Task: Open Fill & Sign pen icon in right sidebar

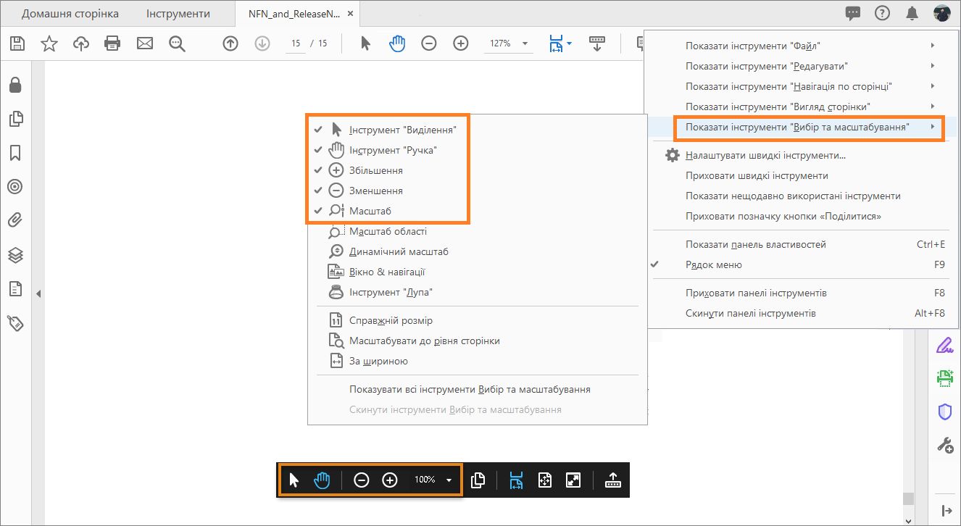Action: click(x=944, y=344)
